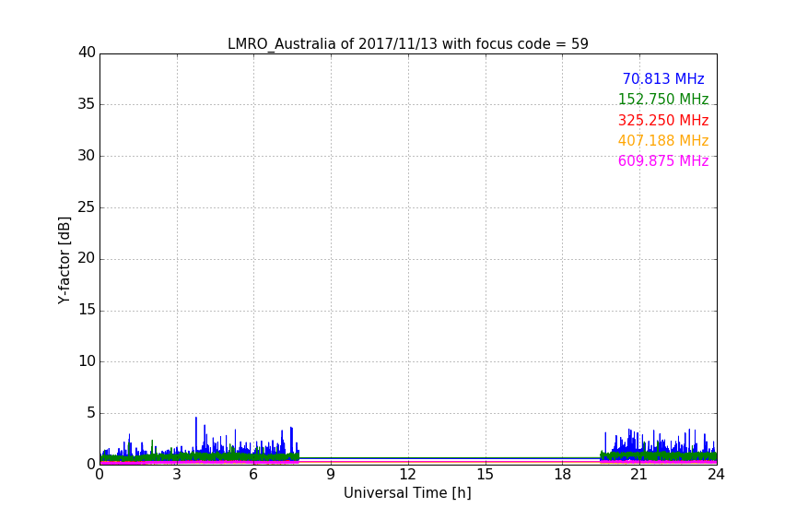The height and width of the screenshot is (531, 796).
Task: Click the x-axis tick label 12
Action: 408,475
